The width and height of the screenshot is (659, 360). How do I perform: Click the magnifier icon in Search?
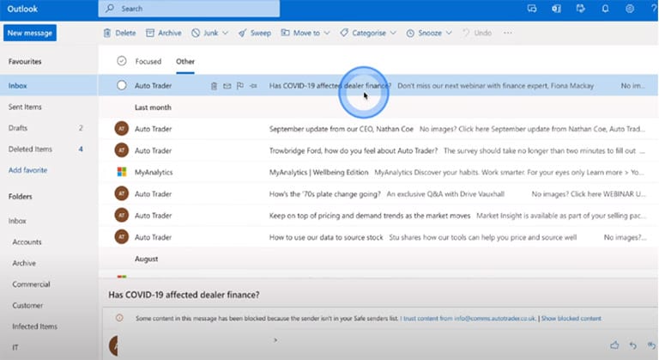pos(110,9)
